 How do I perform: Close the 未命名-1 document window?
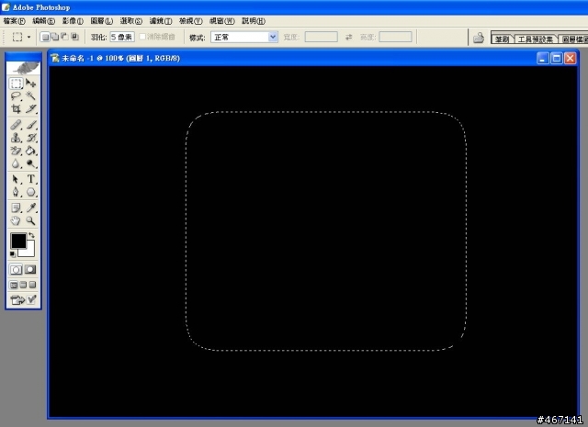[x=570, y=58]
